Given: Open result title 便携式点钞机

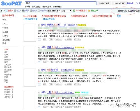Looking at the screenshot, I should coord(54,25).
